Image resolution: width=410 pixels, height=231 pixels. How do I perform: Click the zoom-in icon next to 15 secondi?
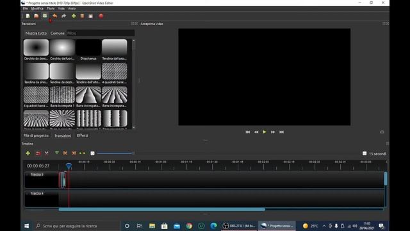click(365, 153)
